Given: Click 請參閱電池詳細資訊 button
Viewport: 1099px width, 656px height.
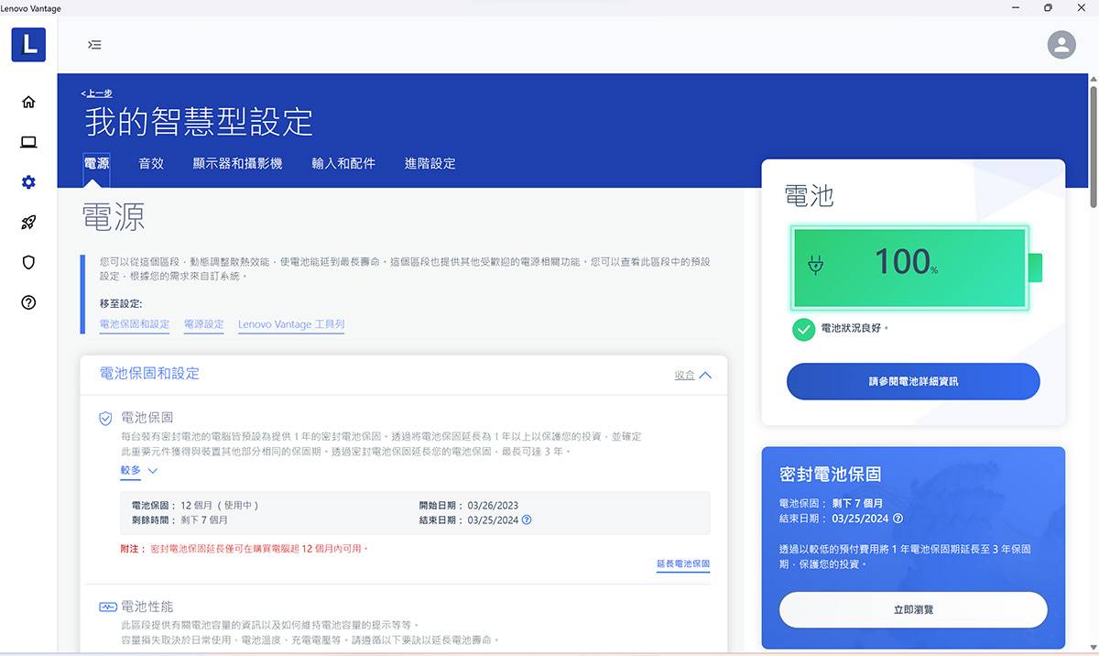Looking at the screenshot, I should coord(913,381).
